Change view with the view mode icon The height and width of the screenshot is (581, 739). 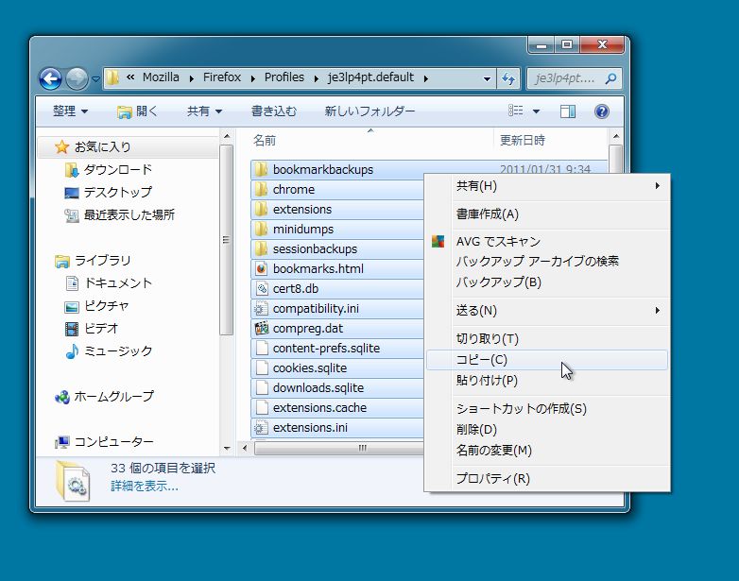516,111
